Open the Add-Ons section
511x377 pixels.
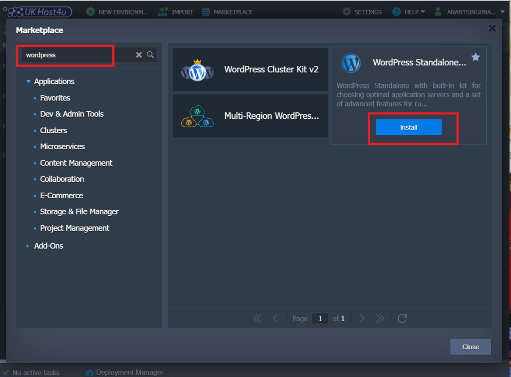(48, 246)
